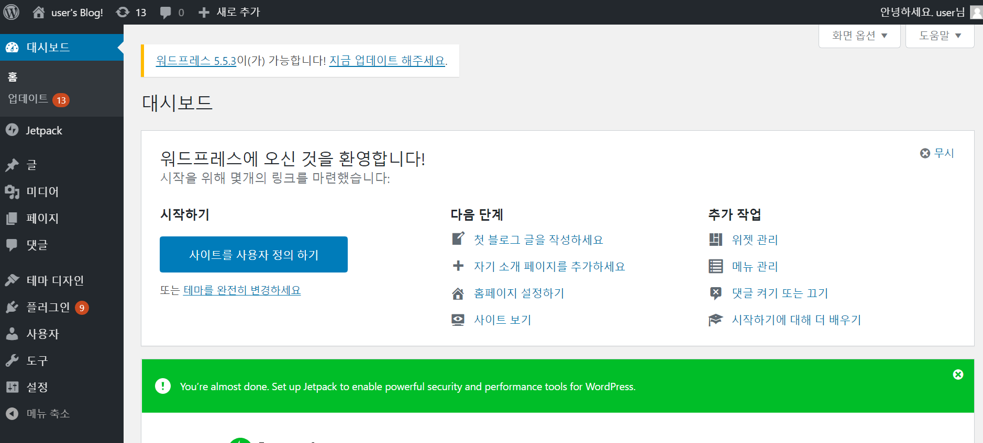
Task: Expand the 도움말 dropdown
Action: click(940, 36)
